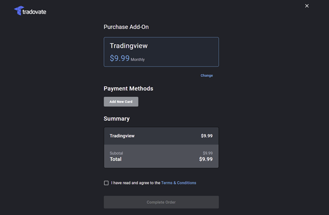Click the Purchase Add-On heading
Image resolution: width=329 pixels, height=215 pixels.
(126, 27)
